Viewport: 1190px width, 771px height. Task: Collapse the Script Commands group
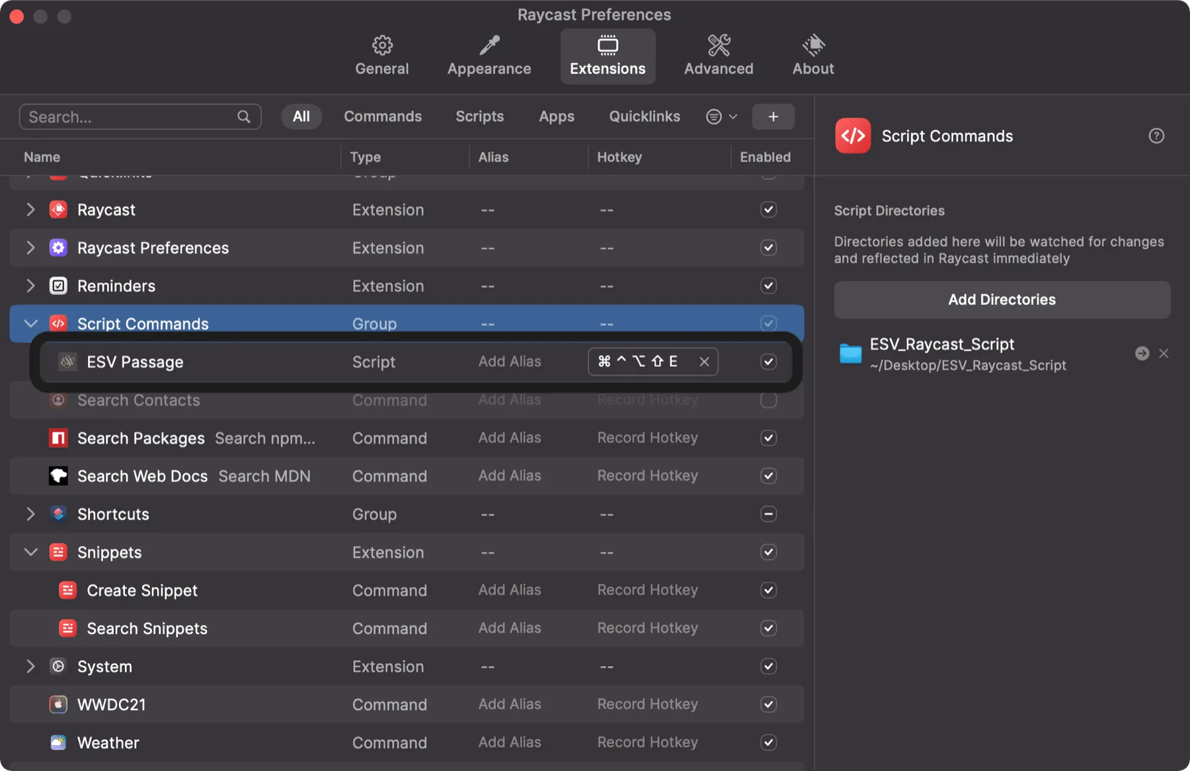[30, 323]
